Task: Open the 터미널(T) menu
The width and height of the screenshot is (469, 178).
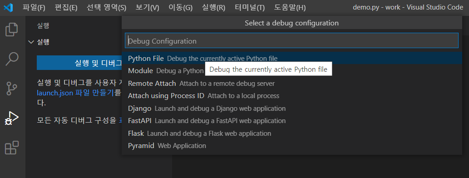Action: 250,8
